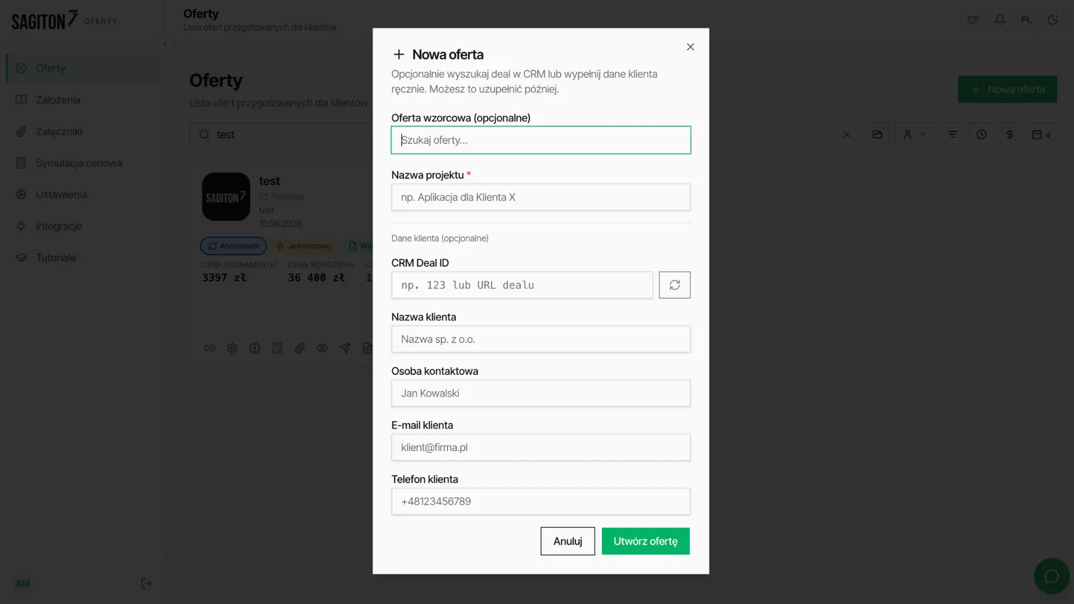Click the eye preview icon on card

pos(322,348)
